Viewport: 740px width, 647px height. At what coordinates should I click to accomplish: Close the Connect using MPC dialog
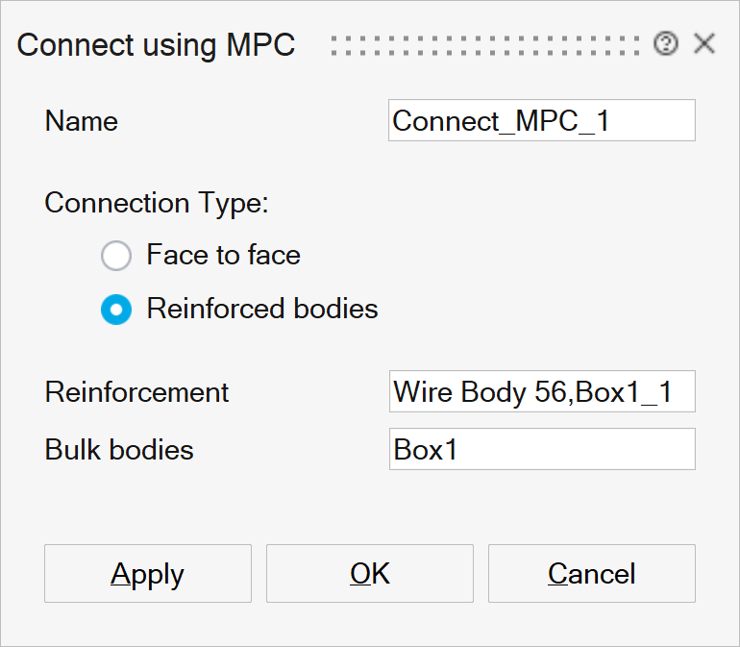tap(704, 44)
